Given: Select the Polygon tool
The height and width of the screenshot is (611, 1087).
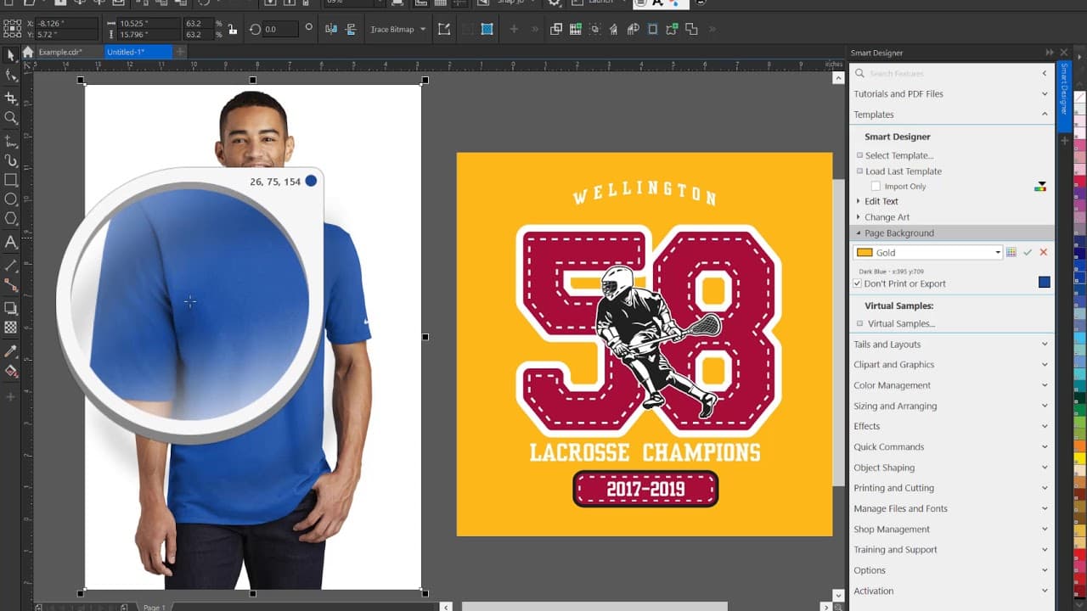Looking at the screenshot, I should click(11, 219).
